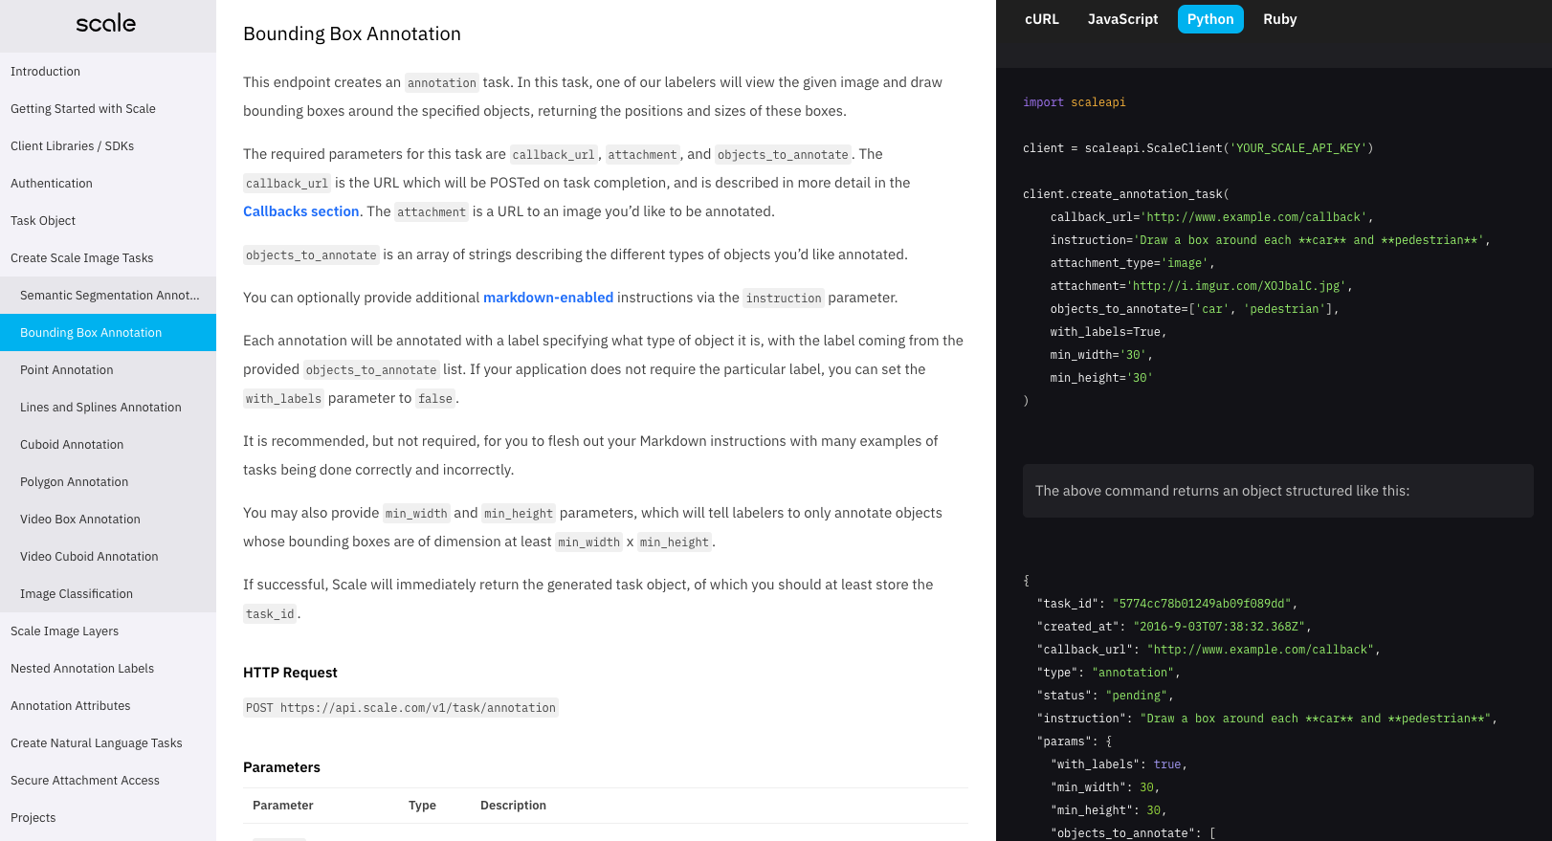The image size is (1552, 841).
Task: Select the Python language tab
Action: click(x=1210, y=19)
